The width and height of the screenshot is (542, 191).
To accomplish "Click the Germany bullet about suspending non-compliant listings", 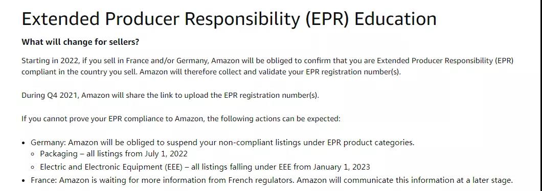I will (x=222, y=143).
